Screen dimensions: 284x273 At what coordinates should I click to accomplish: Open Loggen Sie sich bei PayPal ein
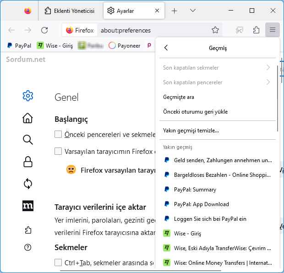(217, 219)
